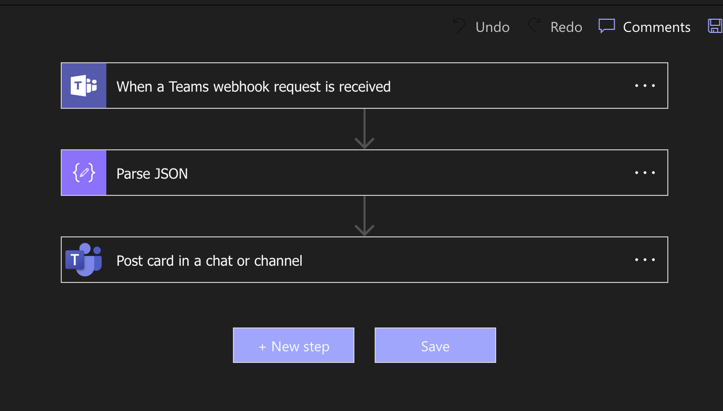Open the Comments pane from the toolbar label
This screenshot has height=411, width=723.
pyautogui.click(x=657, y=27)
